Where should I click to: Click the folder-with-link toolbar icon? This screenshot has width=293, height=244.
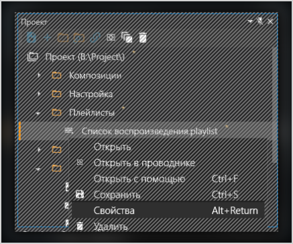click(79, 38)
